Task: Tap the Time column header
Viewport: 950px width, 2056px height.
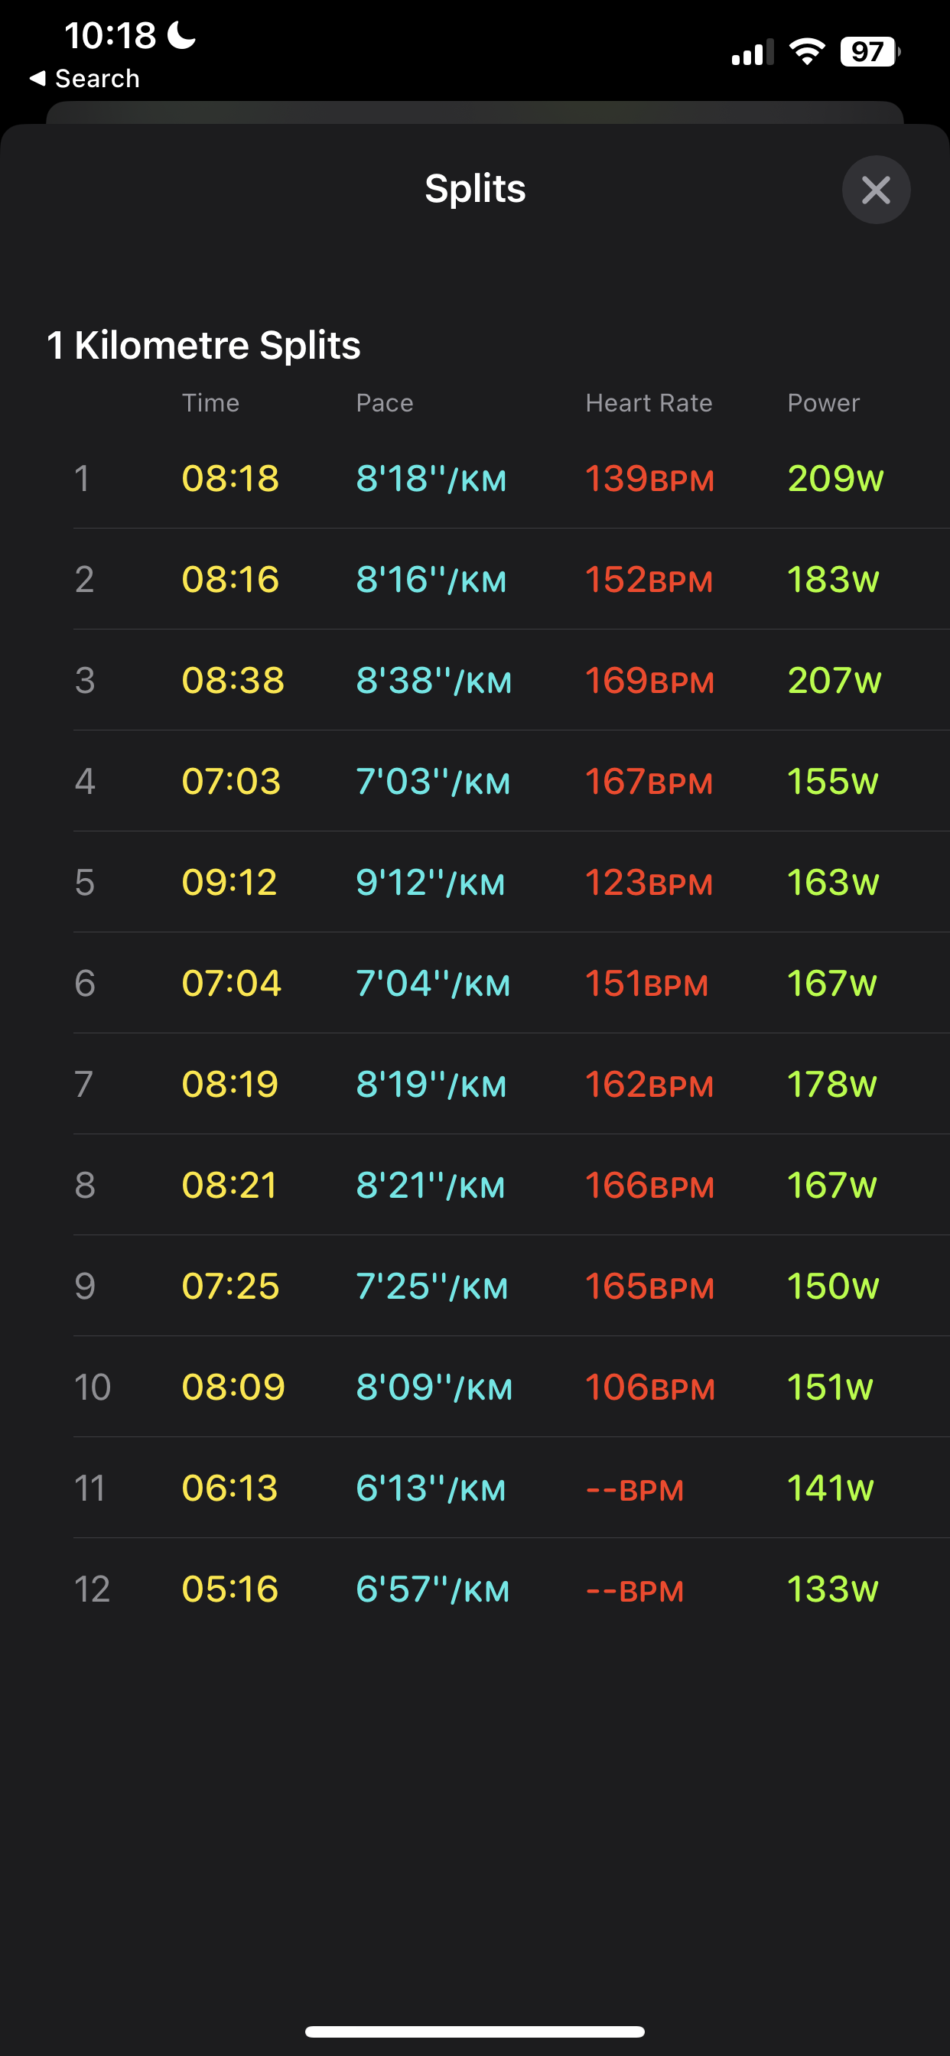Action: pyautogui.click(x=210, y=403)
